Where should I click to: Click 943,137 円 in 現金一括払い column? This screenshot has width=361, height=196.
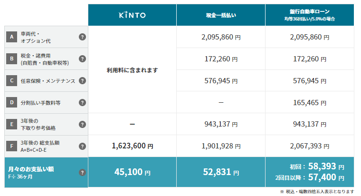[x=221, y=124]
